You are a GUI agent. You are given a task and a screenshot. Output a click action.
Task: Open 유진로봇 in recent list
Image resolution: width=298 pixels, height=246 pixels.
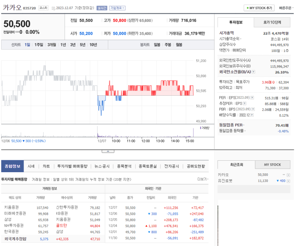[225, 181]
